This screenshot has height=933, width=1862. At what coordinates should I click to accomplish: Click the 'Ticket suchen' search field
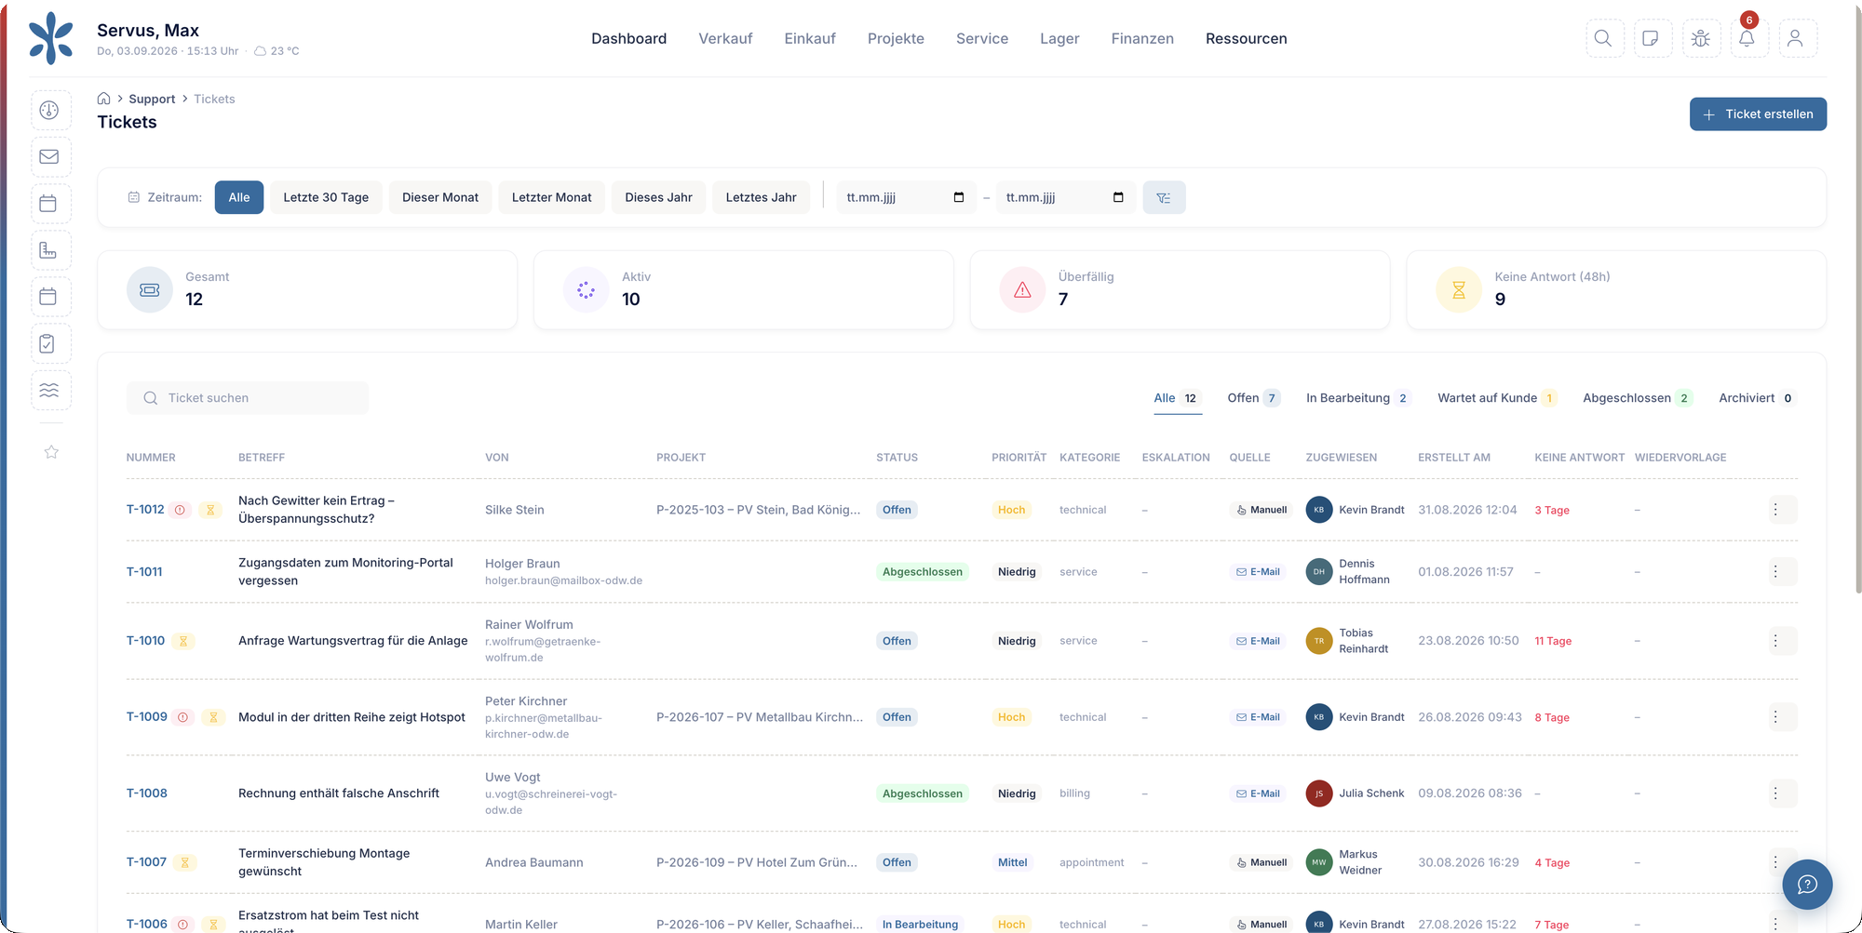pyautogui.click(x=248, y=398)
